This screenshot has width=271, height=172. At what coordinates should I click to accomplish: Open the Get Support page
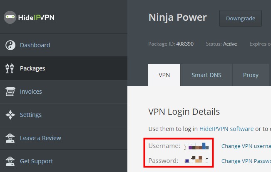[x=64, y=161]
